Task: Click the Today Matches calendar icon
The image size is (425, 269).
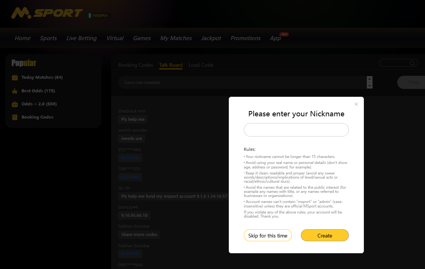Action: click(15, 78)
